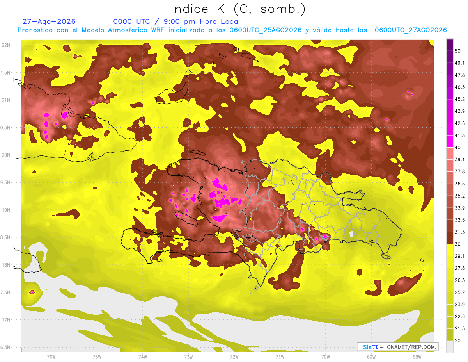Click the colorbar value "31.3"
This screenshot has height=362, width=468.
(x=459, y=232)
